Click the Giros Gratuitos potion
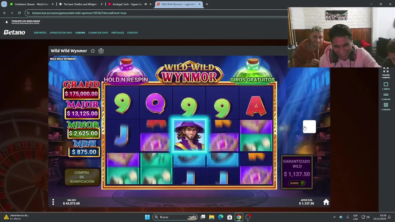Image resolution: width=395 pixels, height=222 pixels. 252,71
